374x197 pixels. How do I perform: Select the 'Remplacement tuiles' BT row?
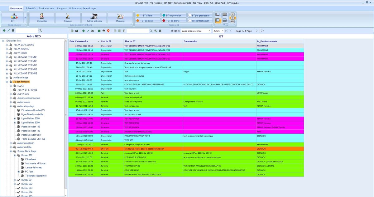click(186, 76)
